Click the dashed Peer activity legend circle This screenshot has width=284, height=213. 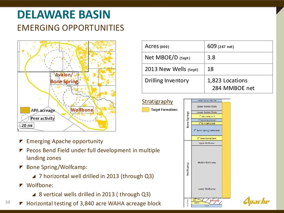(x=25, y=118)
